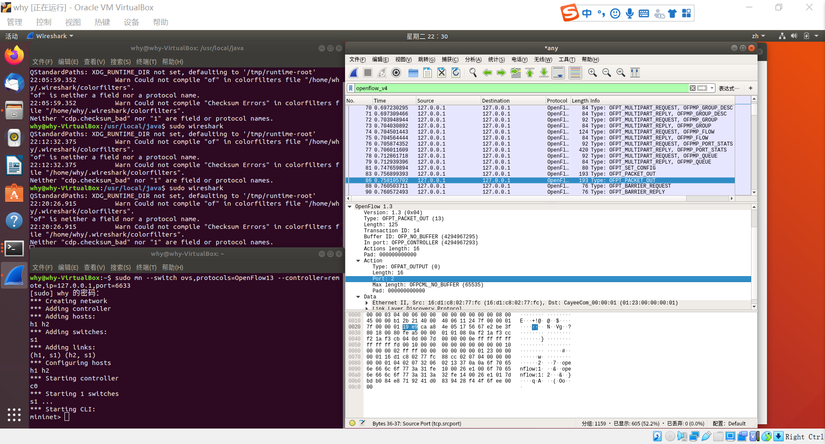Click the resize columns icon
825x444 pixels.
(x=635, y=73)
